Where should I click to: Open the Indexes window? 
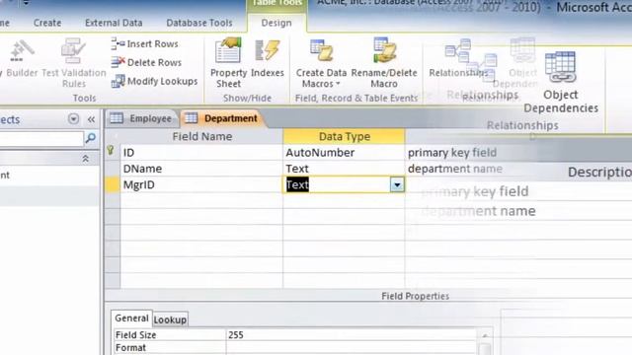(268, 58)
